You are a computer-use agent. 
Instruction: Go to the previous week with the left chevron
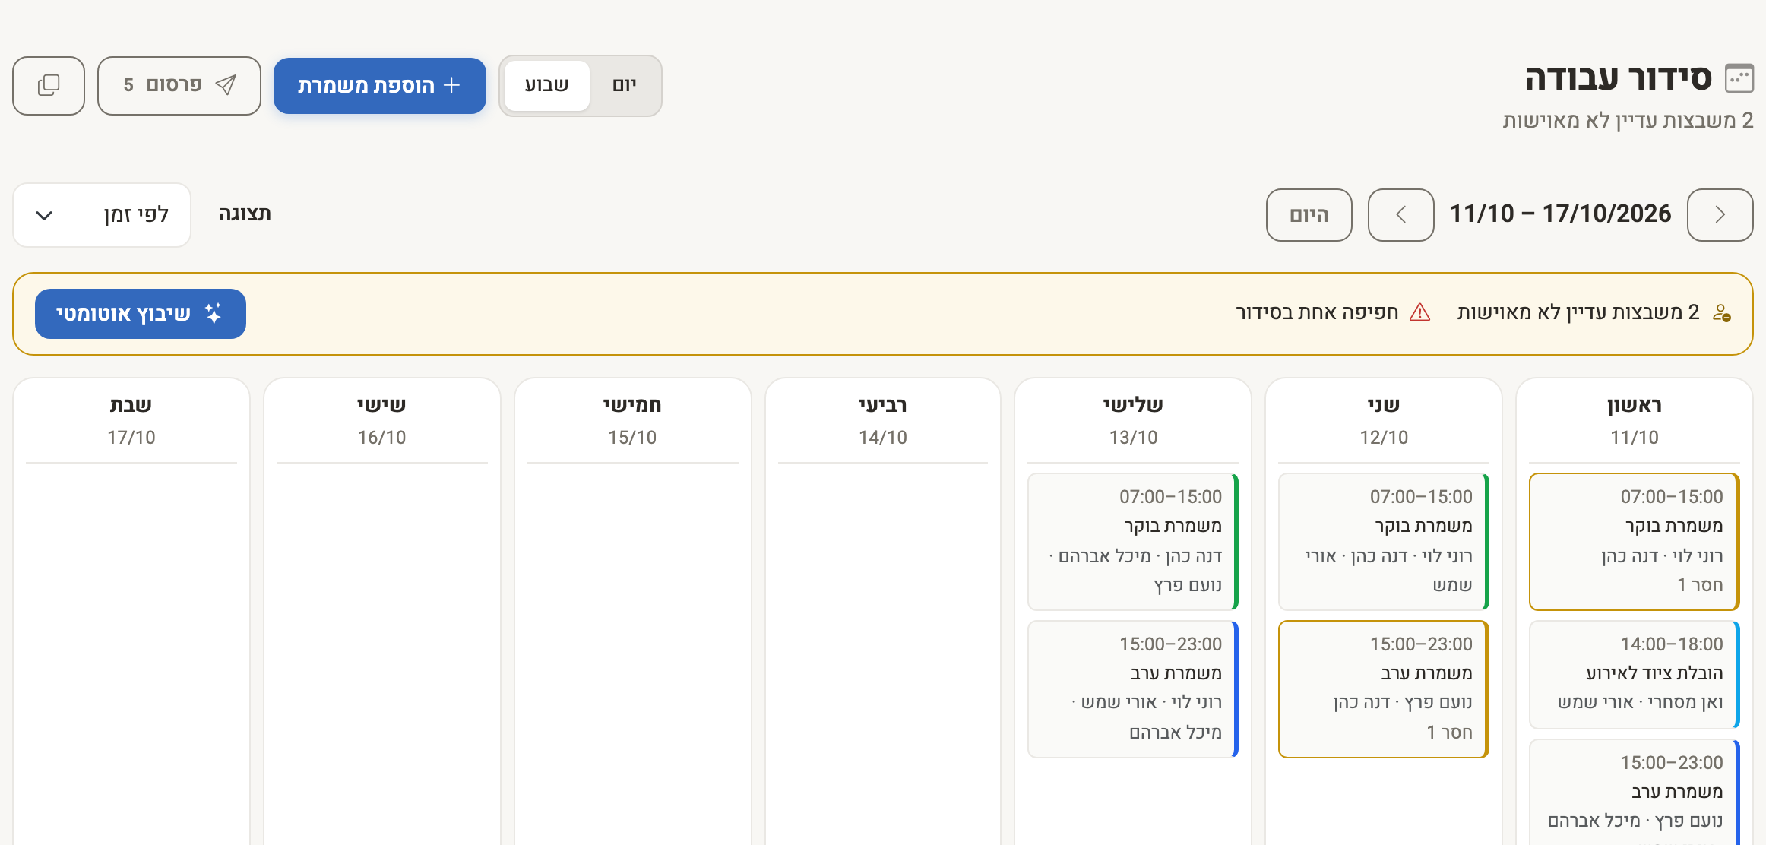tap(1400, 215)
